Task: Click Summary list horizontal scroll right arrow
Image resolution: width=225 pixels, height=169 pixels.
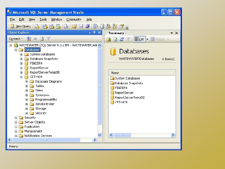Action: (173, 135)
